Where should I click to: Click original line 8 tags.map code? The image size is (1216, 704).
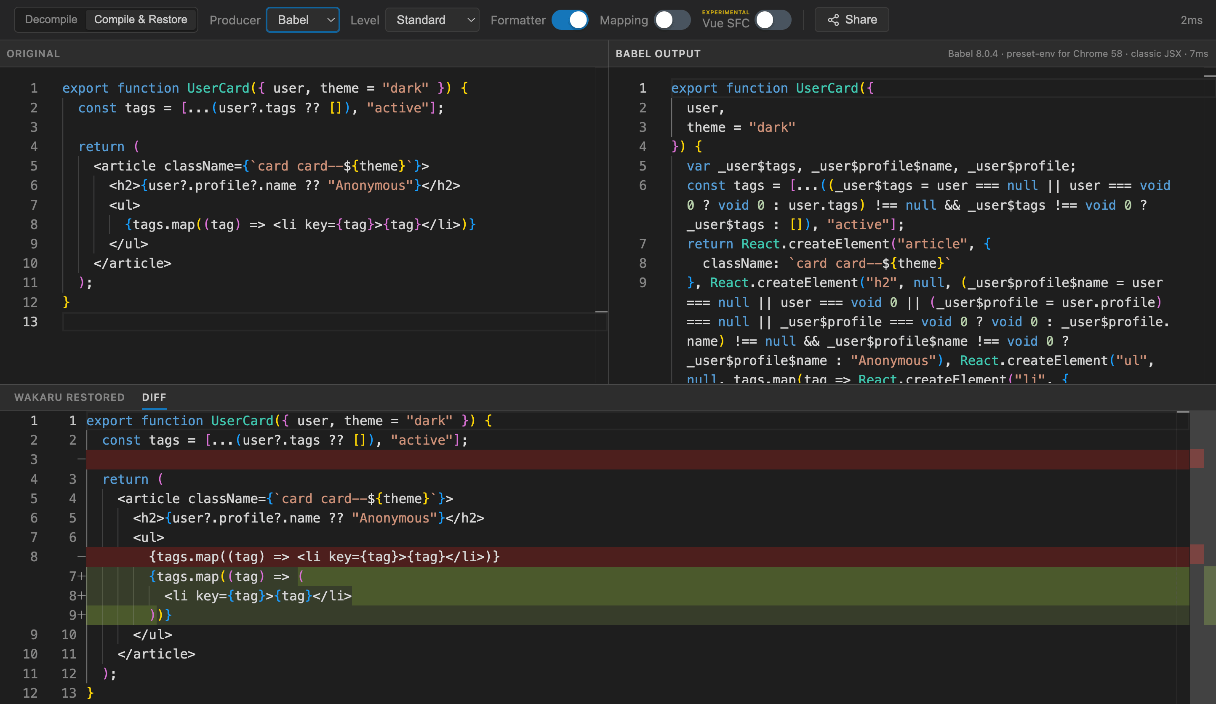pos(300,224)
